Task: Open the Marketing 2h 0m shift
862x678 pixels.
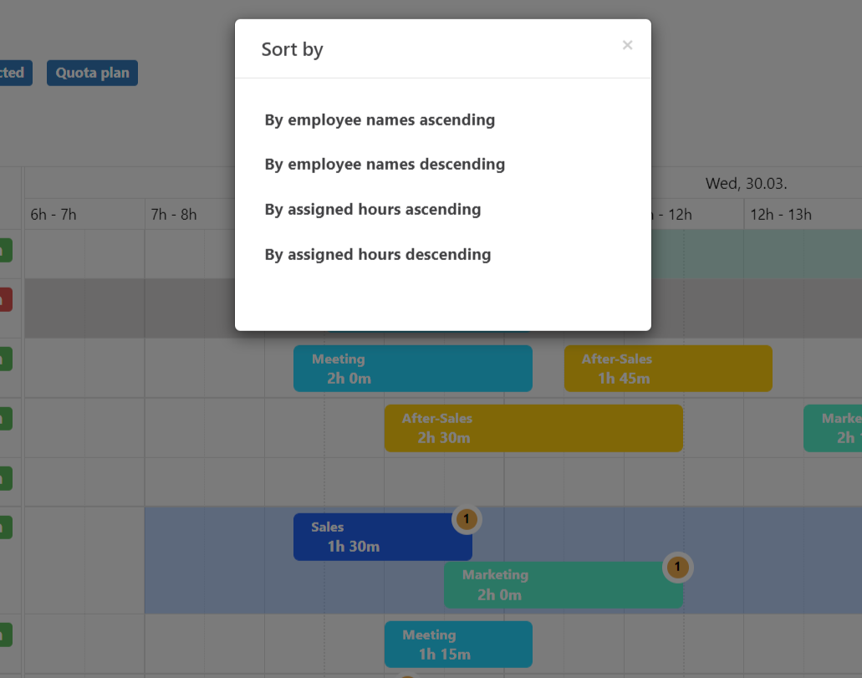Action: pyautogui.click(x=562, y=585)
